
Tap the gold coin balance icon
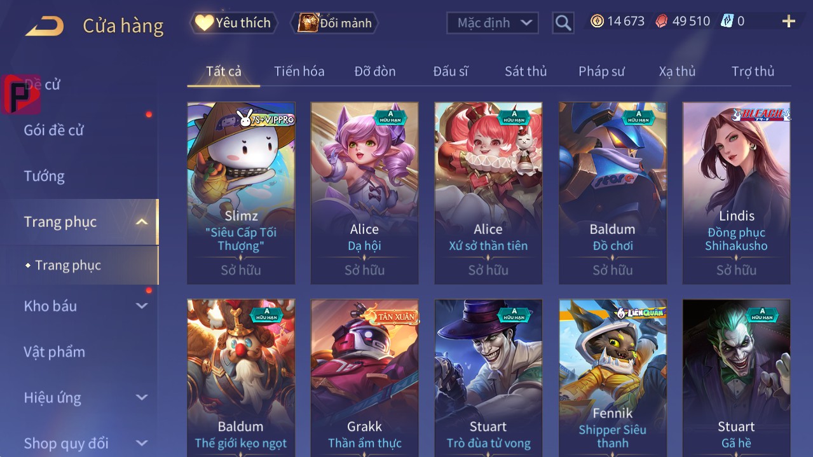tap(597, 22)
